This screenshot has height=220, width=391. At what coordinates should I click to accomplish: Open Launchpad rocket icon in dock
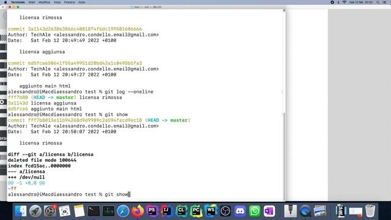tap(35, 211)
